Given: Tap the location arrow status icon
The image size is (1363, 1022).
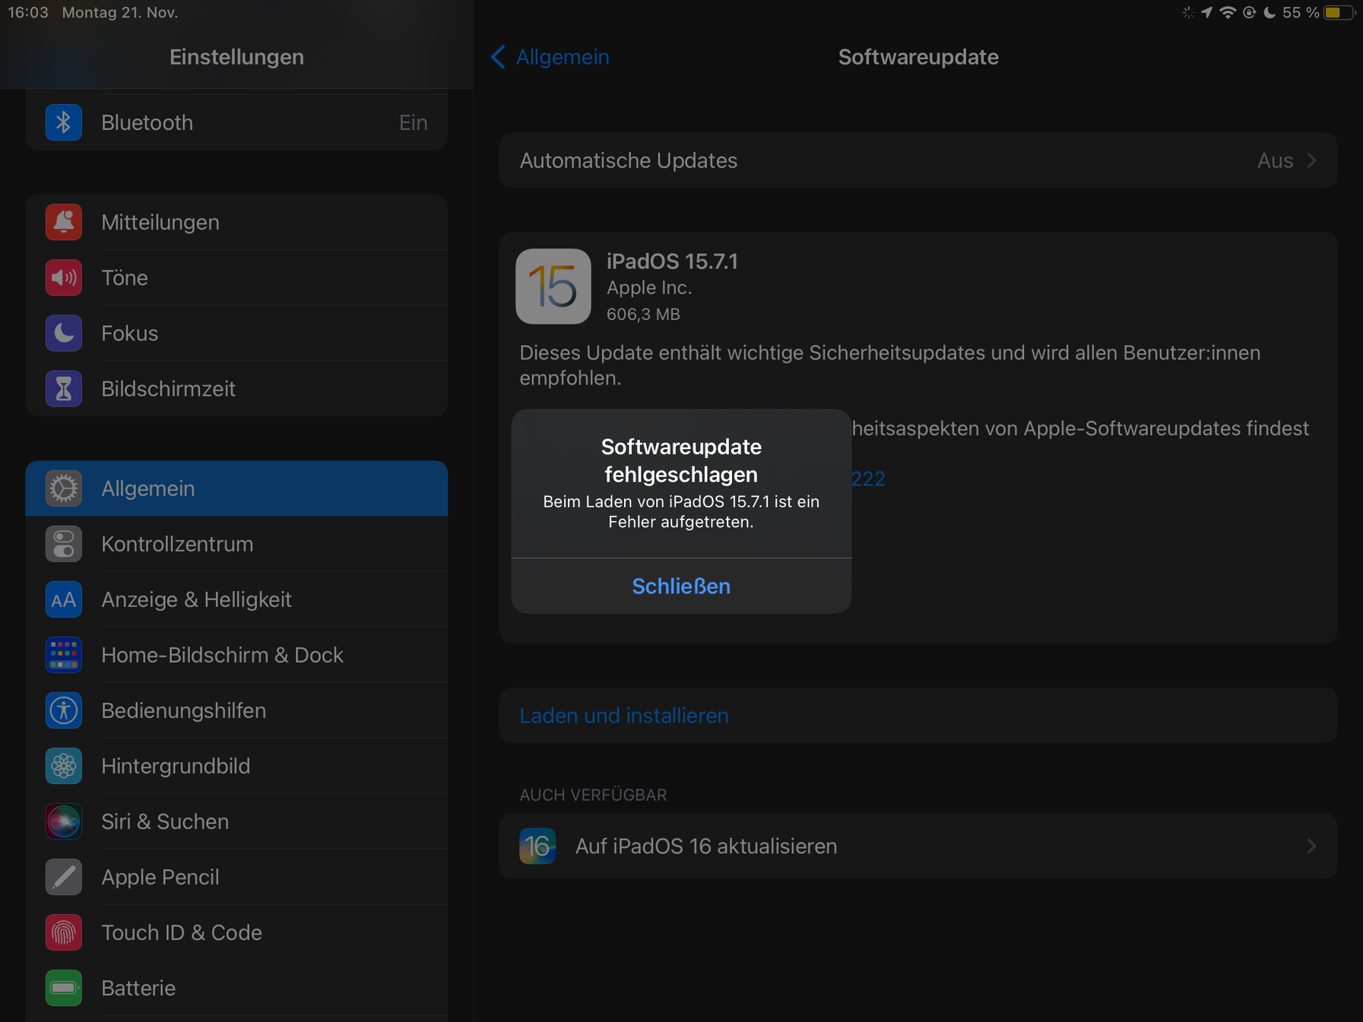Looking at the screenshot, I should pyautogui.click(x=1206, y=13).
